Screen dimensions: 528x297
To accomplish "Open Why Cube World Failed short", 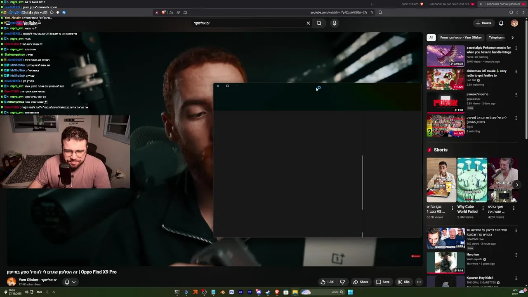I will [x=472, y=180].
